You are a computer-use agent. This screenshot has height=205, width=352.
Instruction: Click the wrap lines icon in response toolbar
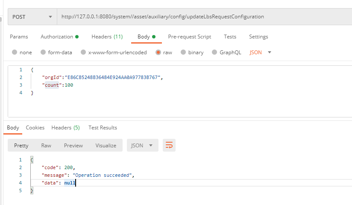pos(169,145)
